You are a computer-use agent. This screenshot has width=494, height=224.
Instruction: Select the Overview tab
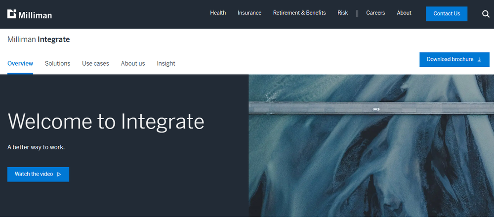click(20, 64)
